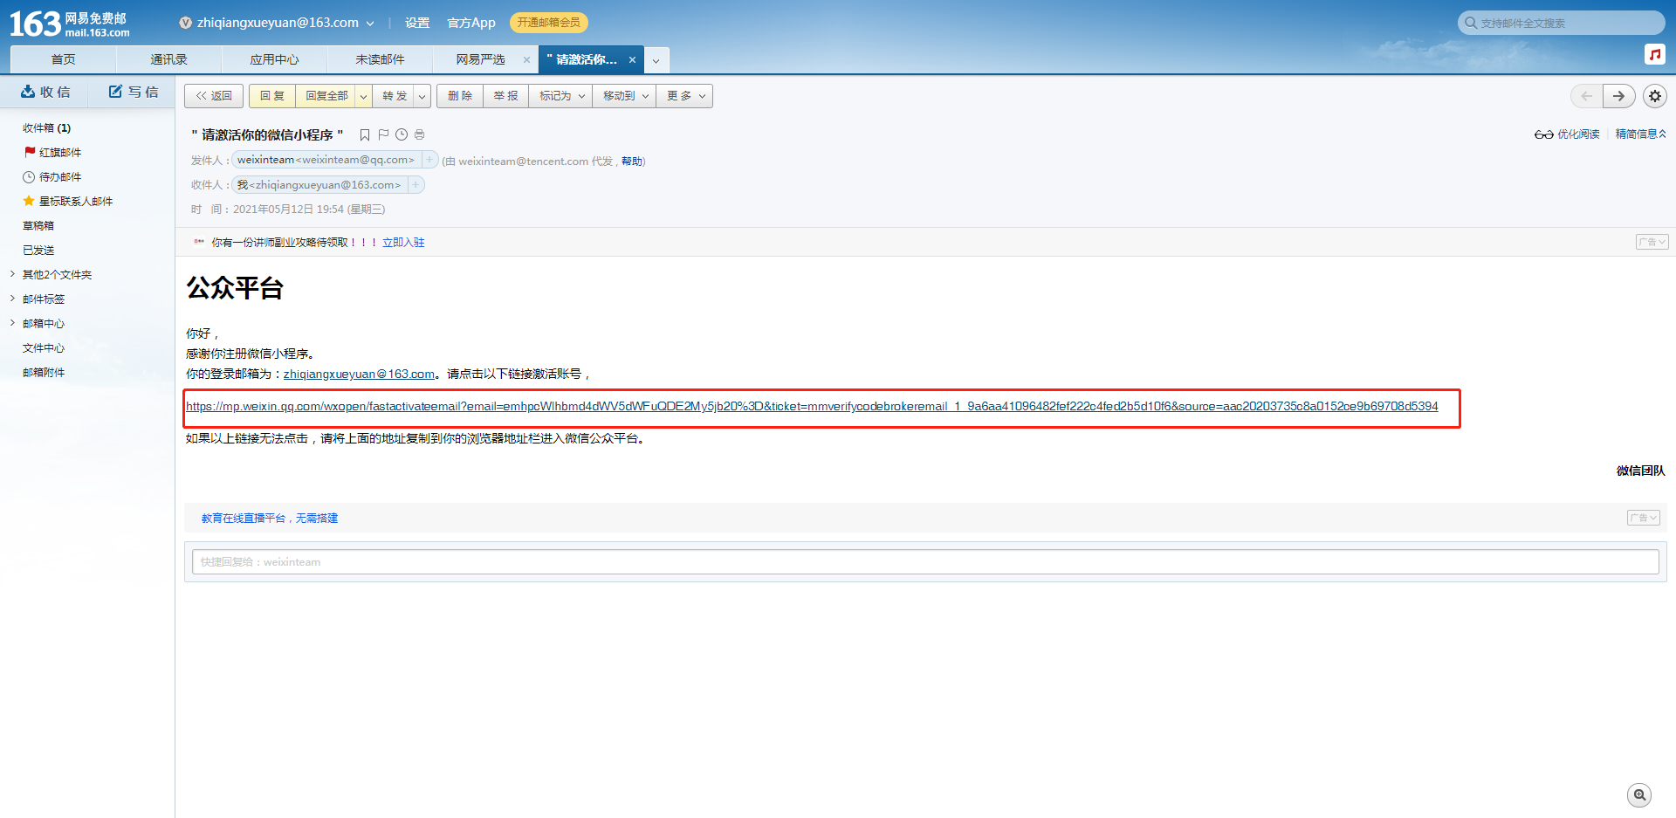The image size is (1676, 818).
Task: Click the 163 网易免费邮 logo
Action: coord(70,24)
